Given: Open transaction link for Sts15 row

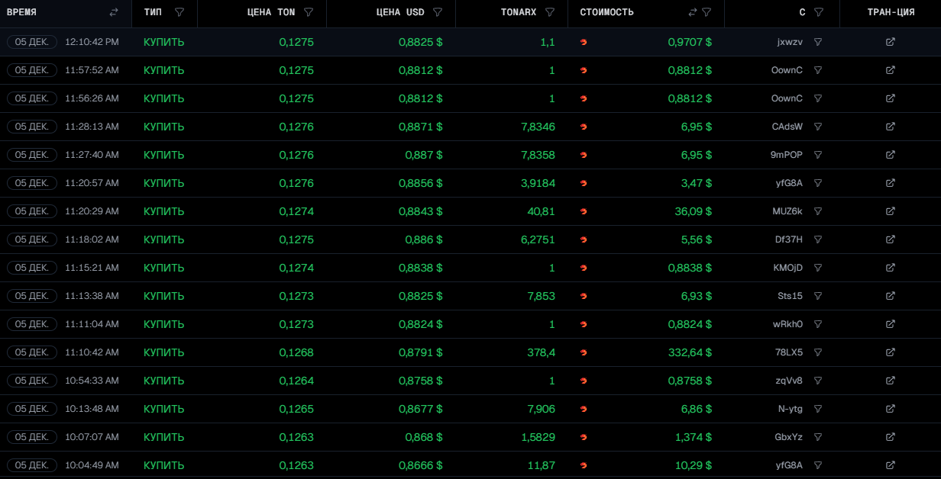Looking at the screenshot, I should point(891,296).
